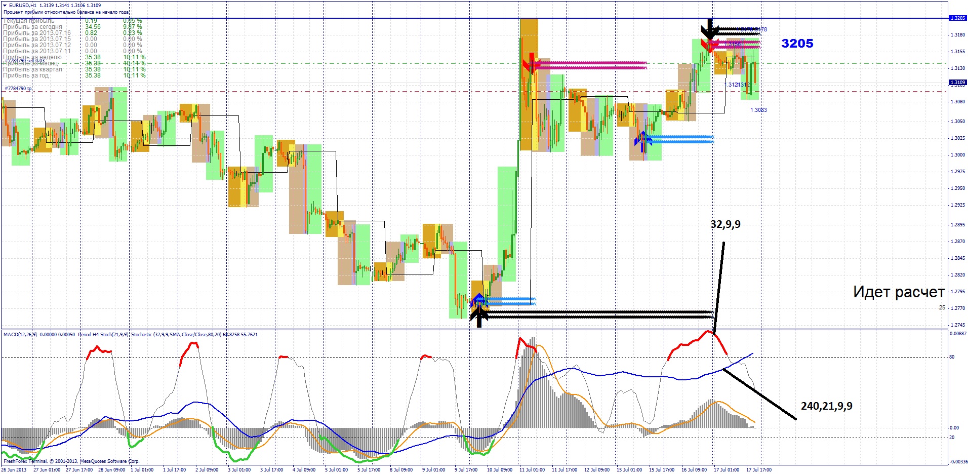Click the '16 Jul 09:00' time axis label
Screen dimensions: 968x474
point(694,470)
